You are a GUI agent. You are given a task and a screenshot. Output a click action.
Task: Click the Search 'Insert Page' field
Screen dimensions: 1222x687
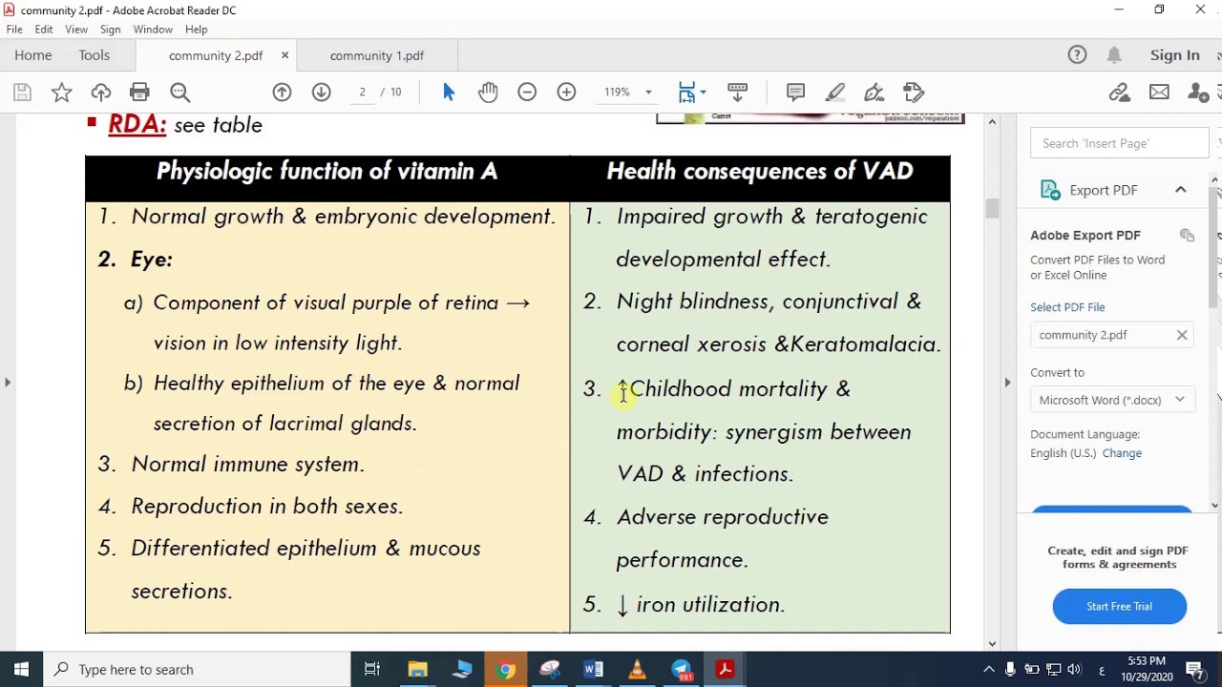[1119, 143]
